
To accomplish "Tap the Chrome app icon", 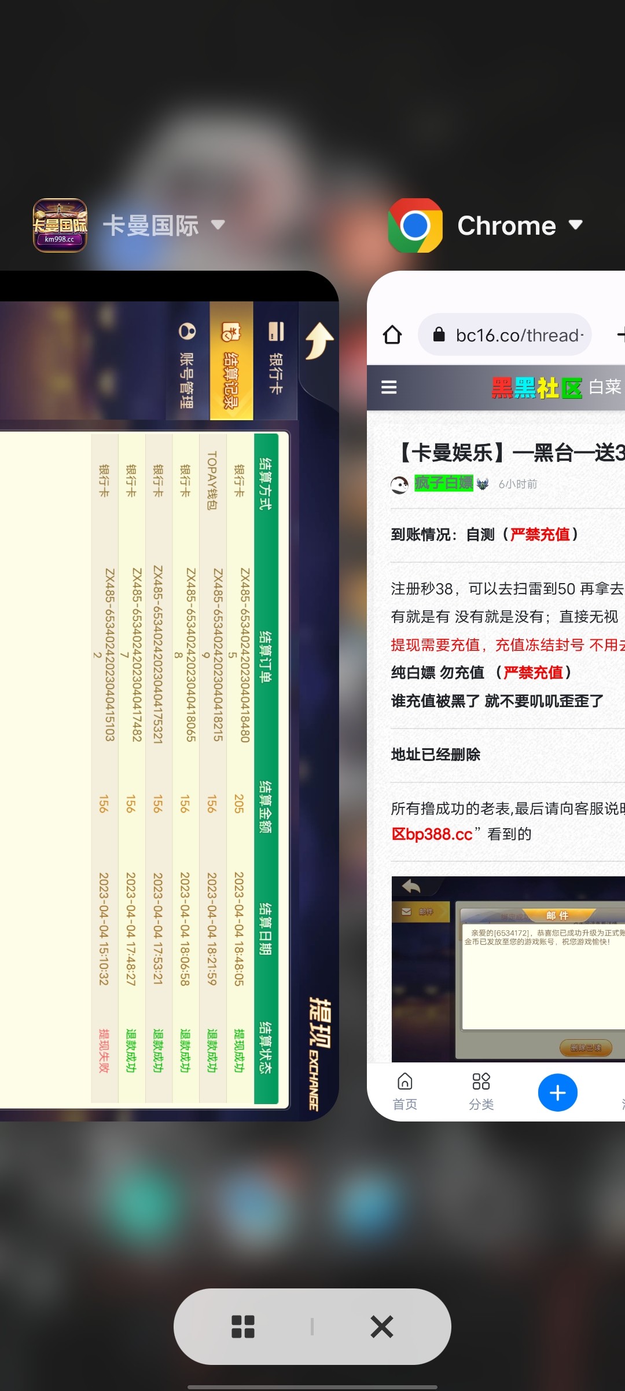I will pyautogui.click(x=415, y=225).
